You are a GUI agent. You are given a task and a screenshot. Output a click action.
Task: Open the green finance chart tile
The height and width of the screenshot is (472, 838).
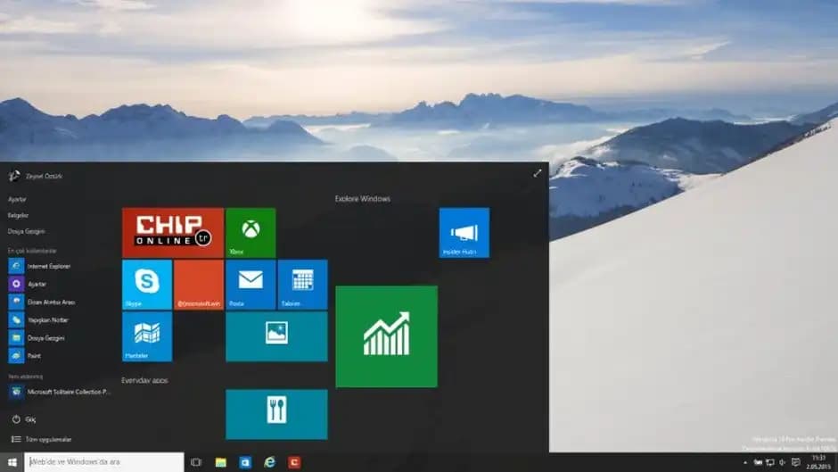(386, 335)
